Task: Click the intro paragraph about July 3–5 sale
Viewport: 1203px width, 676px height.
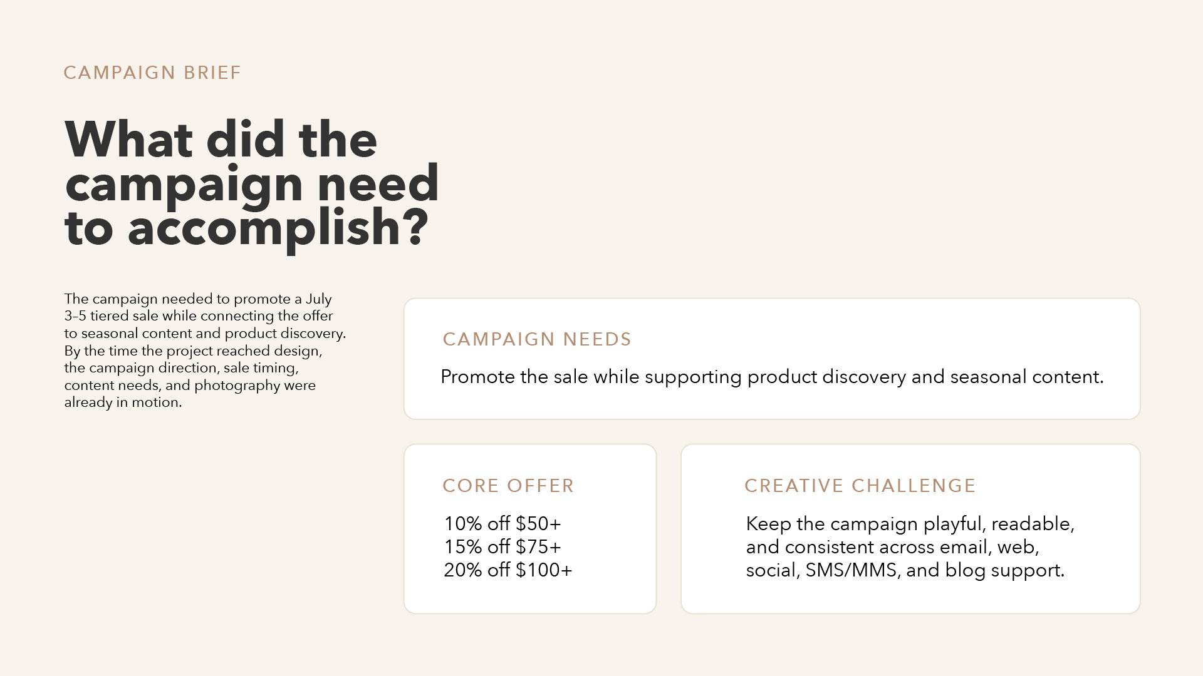Action: pyautogui.click(x=205, y=351)
